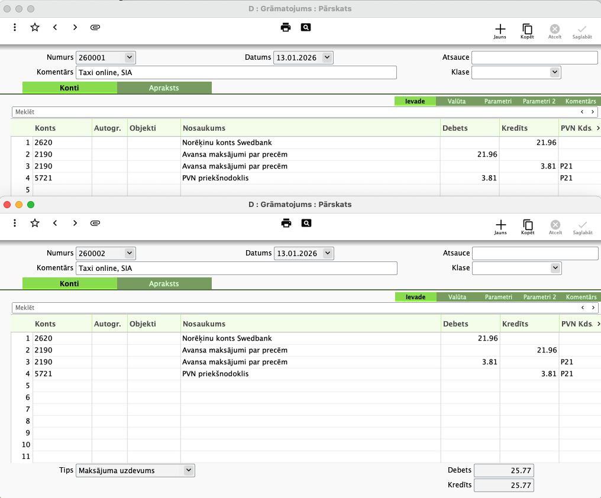
Task: Go to next record from entry 260001
Action: pyautogui.click(x=75, y=27)
